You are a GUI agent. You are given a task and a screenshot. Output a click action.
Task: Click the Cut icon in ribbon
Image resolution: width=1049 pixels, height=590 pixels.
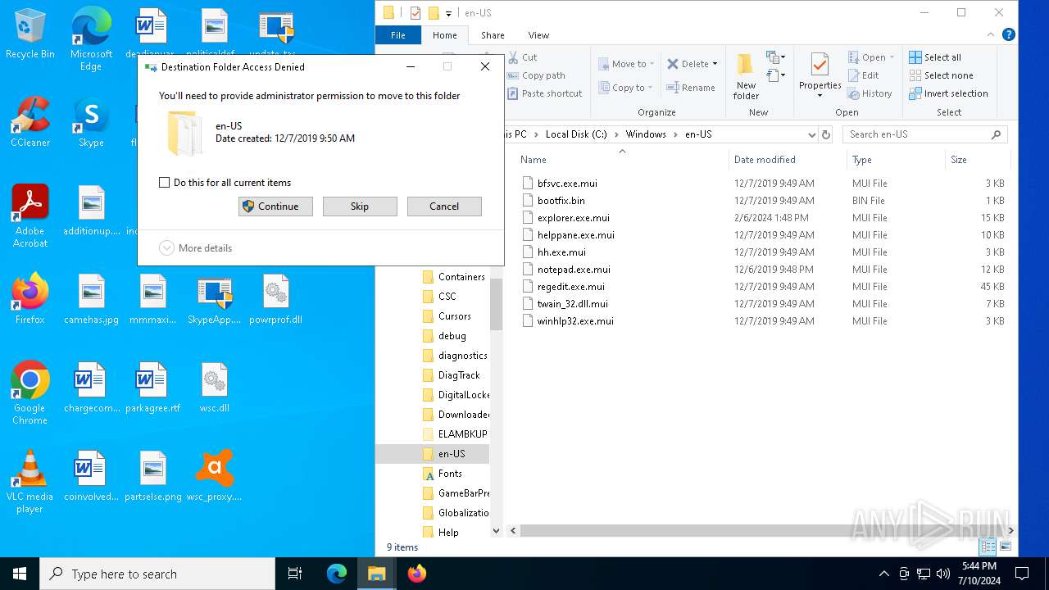522,57
